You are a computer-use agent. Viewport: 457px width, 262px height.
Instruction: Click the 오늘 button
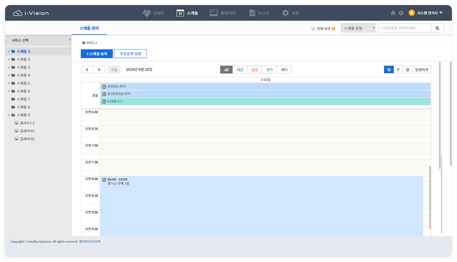coord(114,70)
